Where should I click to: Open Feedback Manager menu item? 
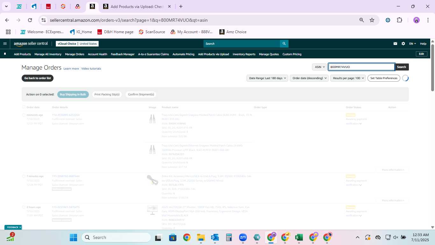pos(123,54)
